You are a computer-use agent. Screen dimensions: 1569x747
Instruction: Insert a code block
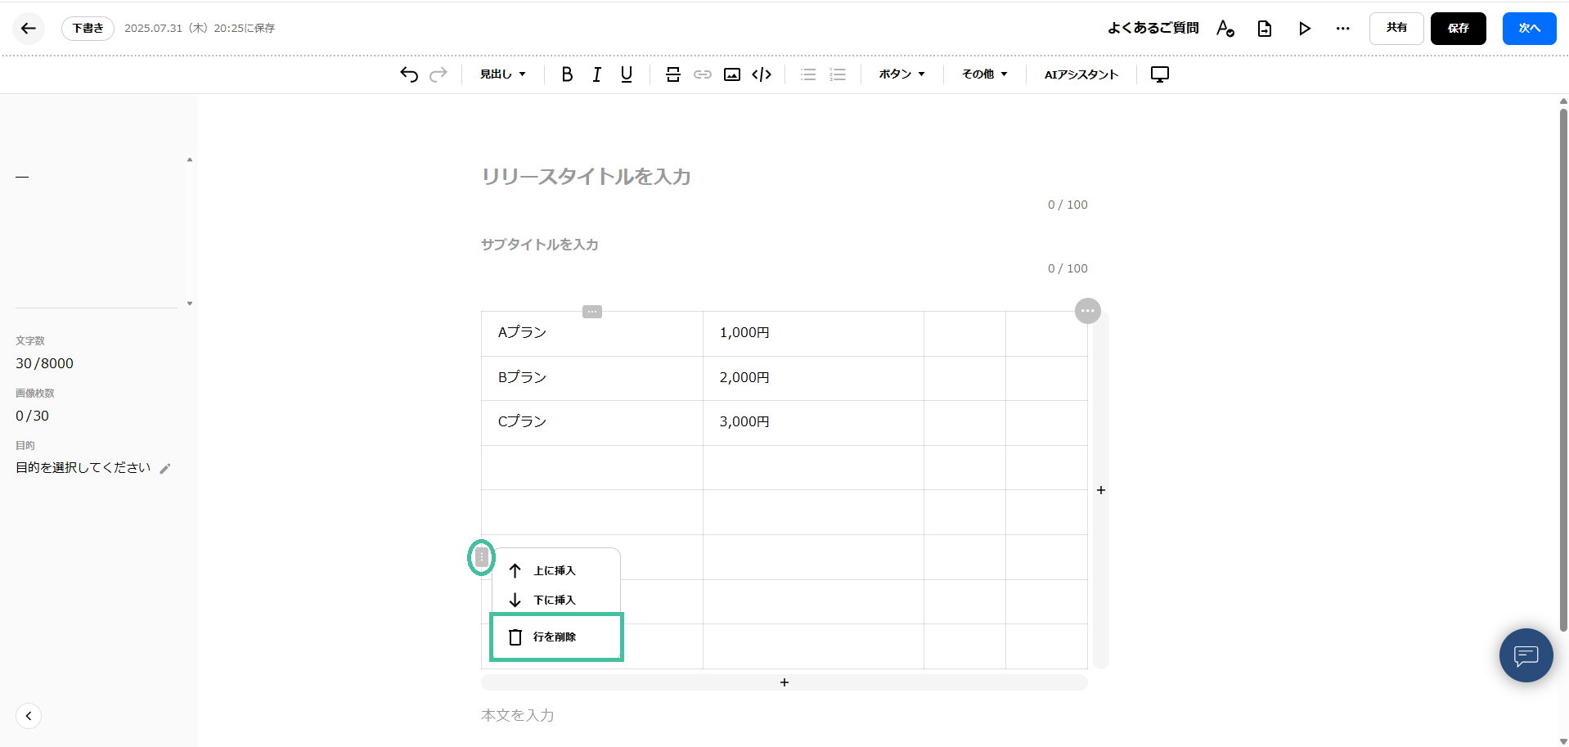[761, 74]
